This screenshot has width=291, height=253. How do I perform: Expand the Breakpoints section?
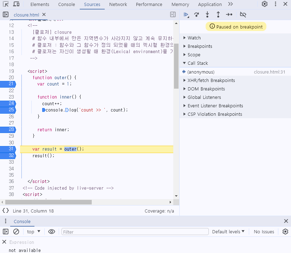coord(235,46)
